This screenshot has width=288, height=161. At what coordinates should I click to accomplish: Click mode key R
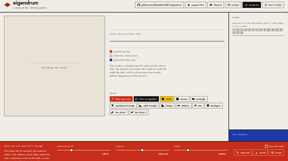281,30
